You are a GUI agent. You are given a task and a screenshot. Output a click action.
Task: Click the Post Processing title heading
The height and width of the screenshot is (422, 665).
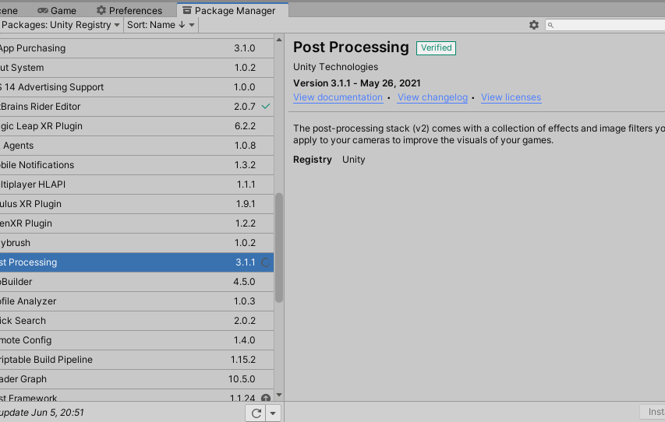click(x=351, y=47)
